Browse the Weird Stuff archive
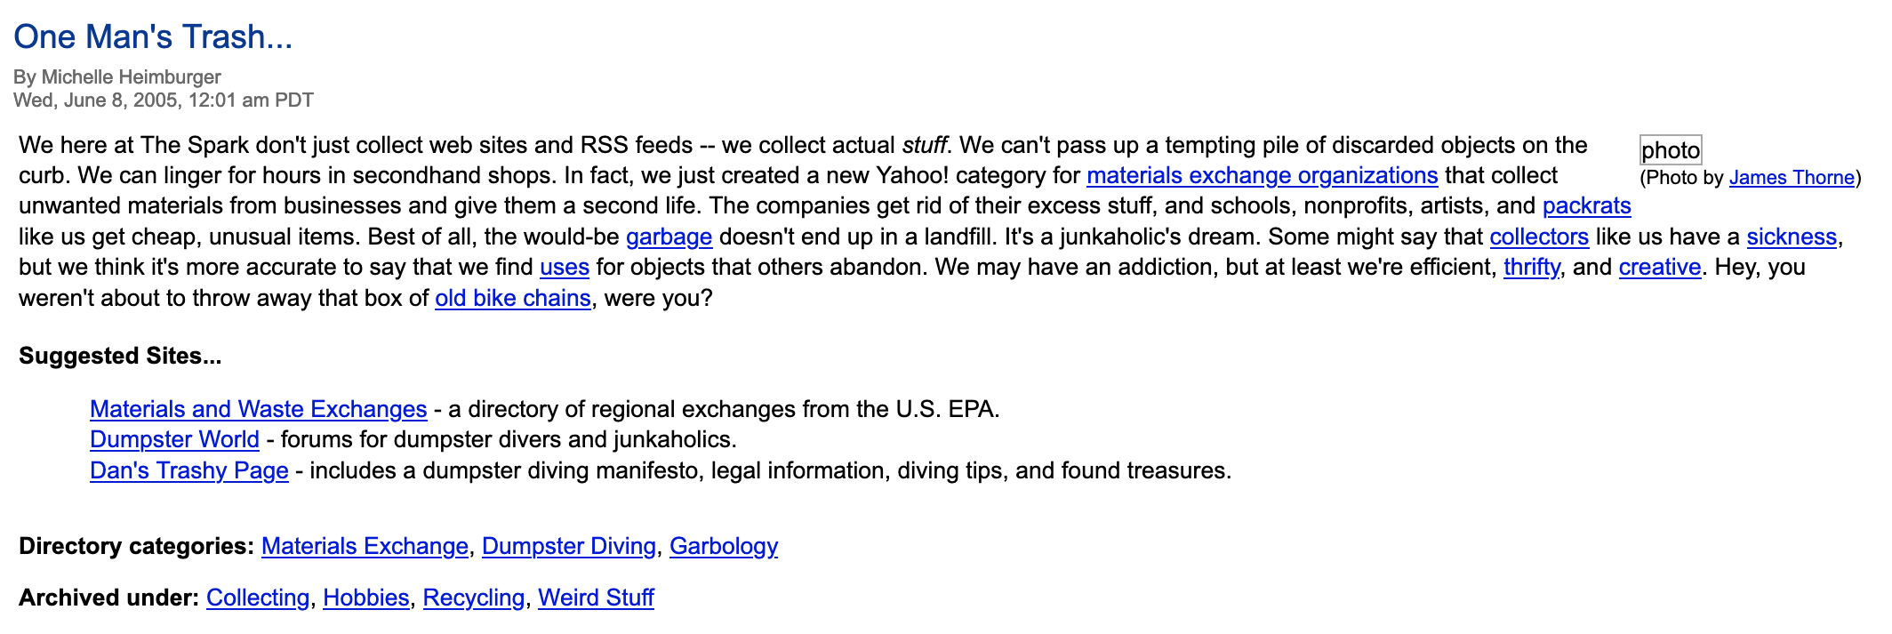 (596, 598)
